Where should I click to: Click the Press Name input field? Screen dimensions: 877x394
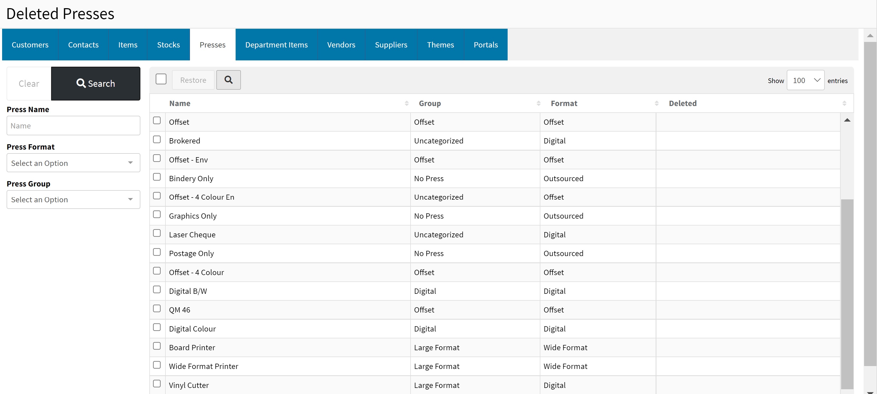(x=73, y=126)
